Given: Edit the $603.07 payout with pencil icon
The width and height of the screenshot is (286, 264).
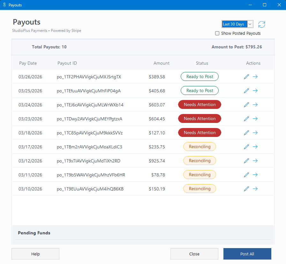Looking at the screenshot, I should pyautogui.click(x=246, y=105).
